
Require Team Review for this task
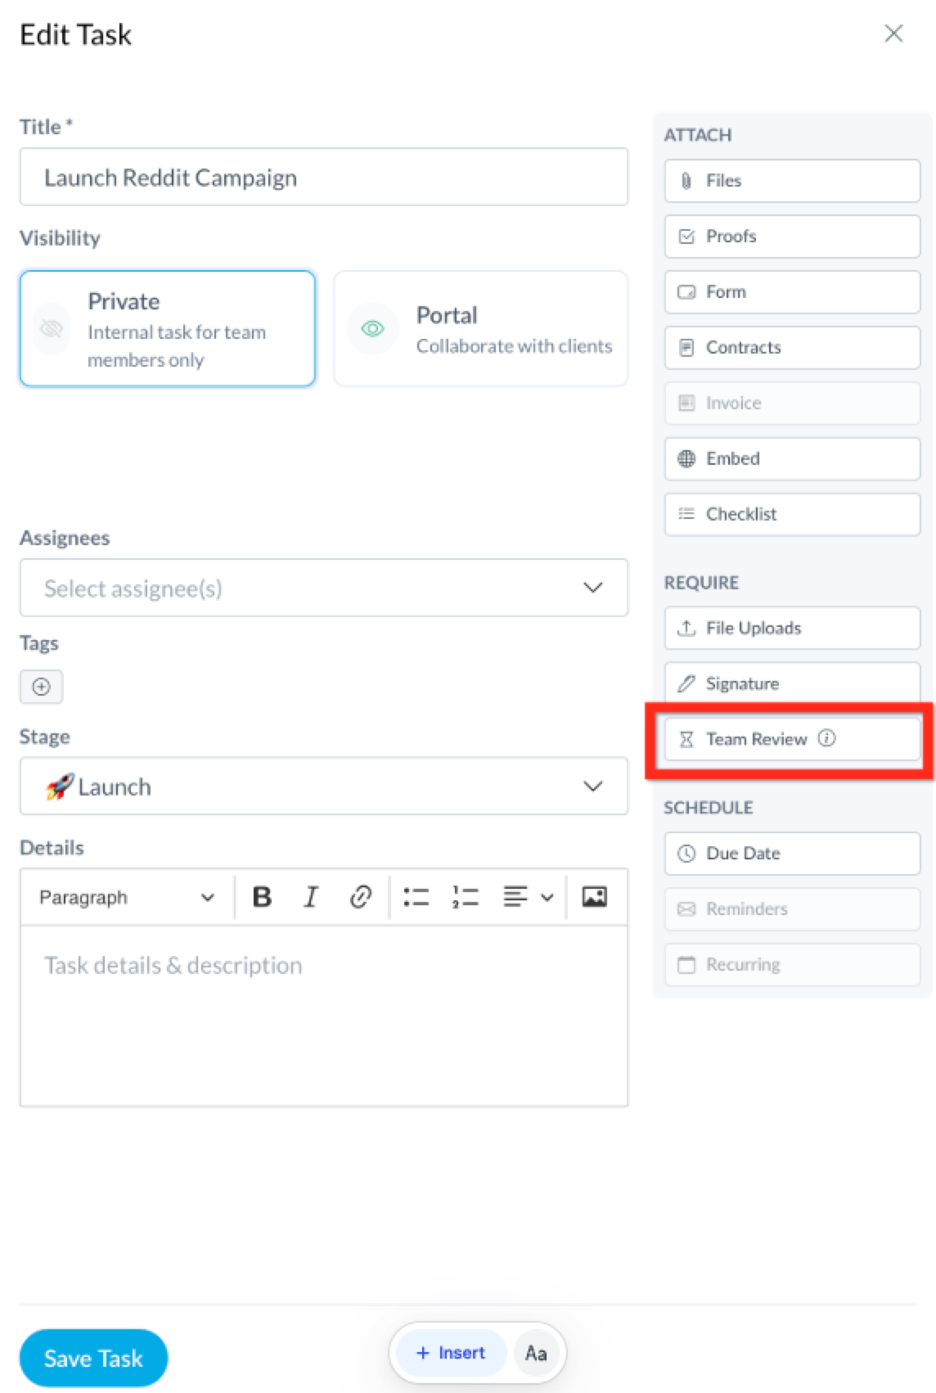click(x=792, y=739)
